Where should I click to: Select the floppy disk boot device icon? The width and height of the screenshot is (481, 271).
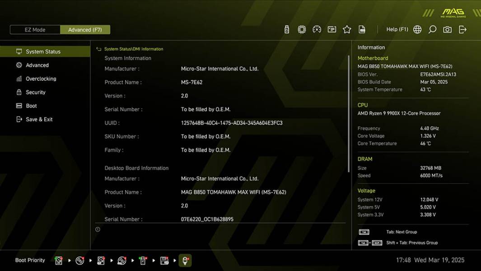tap(164, 261)
